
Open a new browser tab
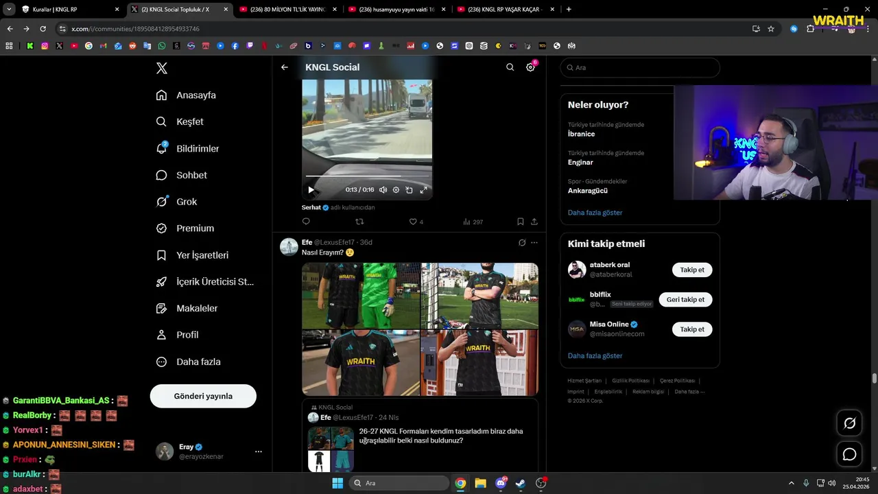569,10
